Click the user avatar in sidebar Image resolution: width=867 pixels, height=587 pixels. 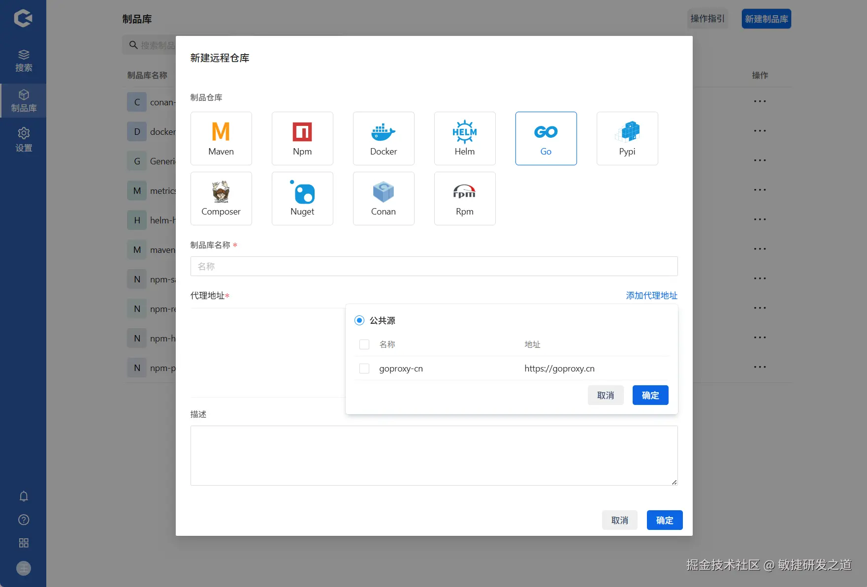pos(24,568)
